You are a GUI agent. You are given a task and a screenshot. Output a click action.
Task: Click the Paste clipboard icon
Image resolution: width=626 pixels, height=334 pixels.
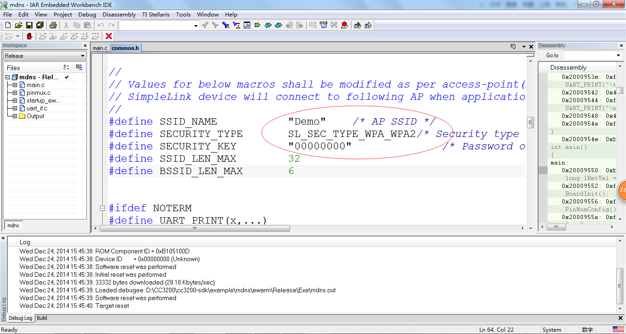click(x=88, y=25)
